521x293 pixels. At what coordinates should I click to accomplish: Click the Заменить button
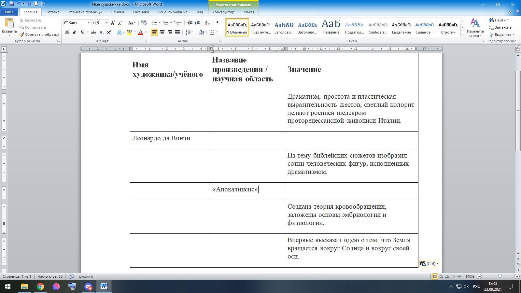point(500,27)
